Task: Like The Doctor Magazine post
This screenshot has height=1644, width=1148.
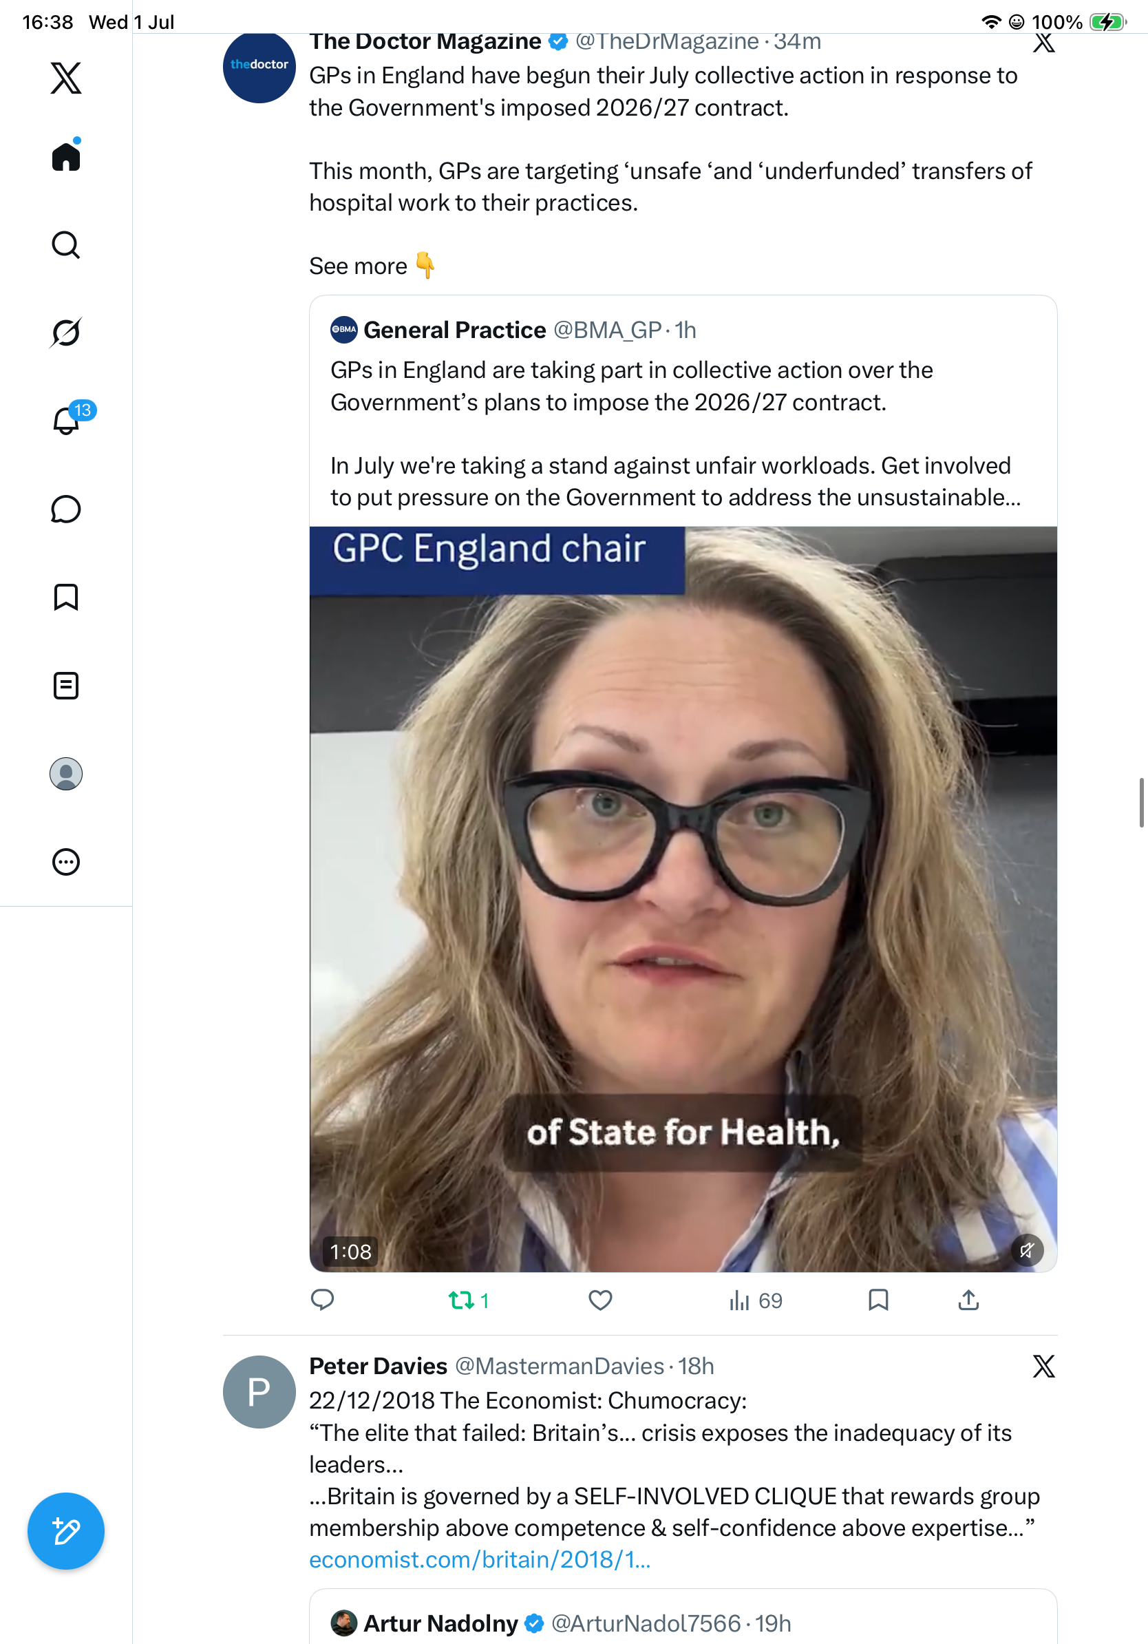Action: point(600,1300)
